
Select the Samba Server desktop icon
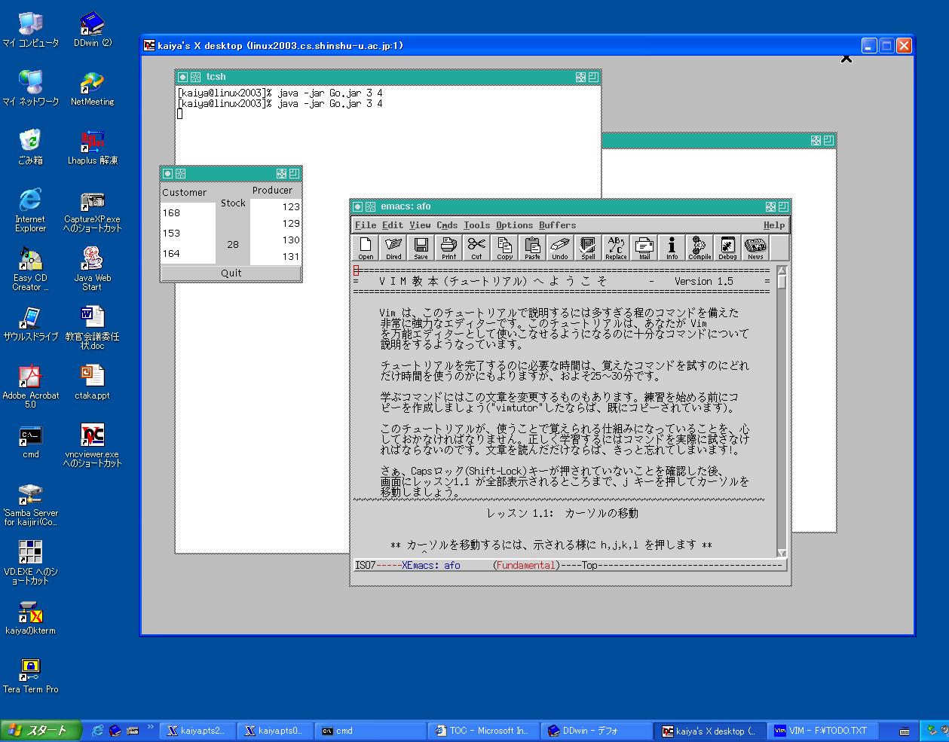30,504
